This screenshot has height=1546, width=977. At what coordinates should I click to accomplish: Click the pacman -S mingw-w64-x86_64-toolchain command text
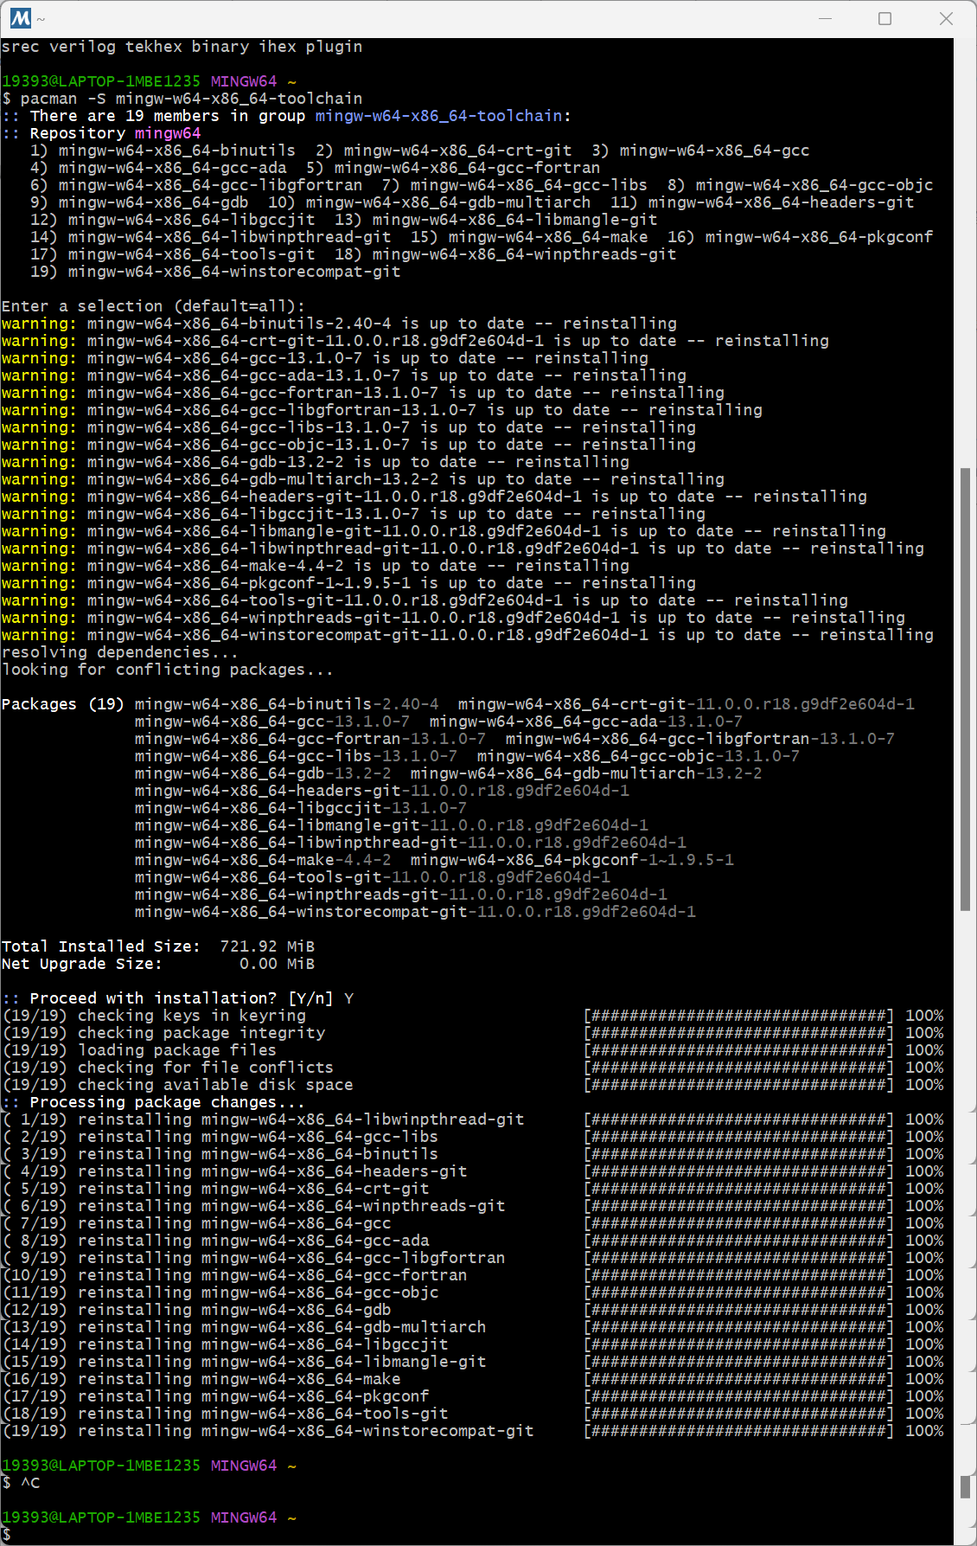click(x=191, y=99)
